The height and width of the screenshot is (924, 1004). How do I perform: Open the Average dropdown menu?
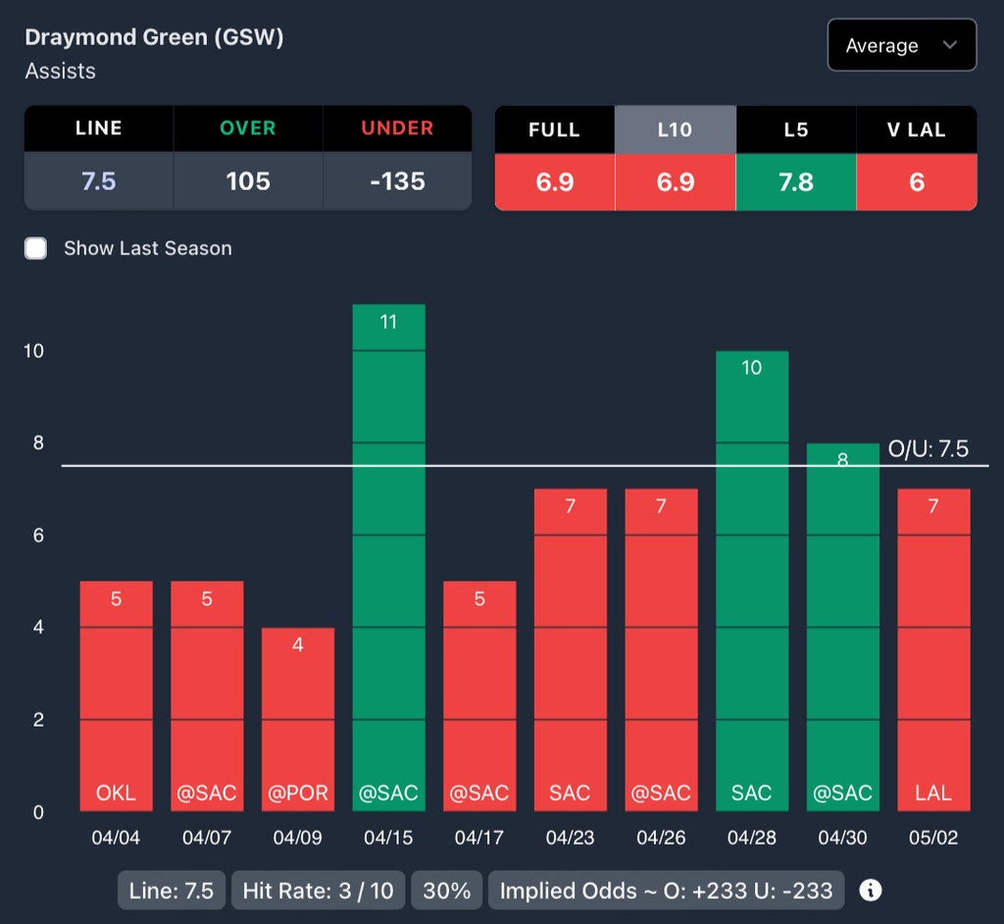point(902,45)
